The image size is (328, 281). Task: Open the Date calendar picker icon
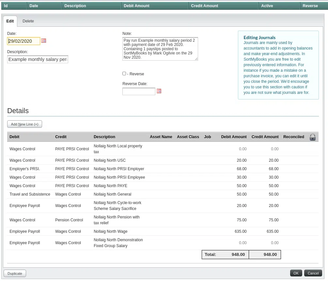tap(43, 40)
